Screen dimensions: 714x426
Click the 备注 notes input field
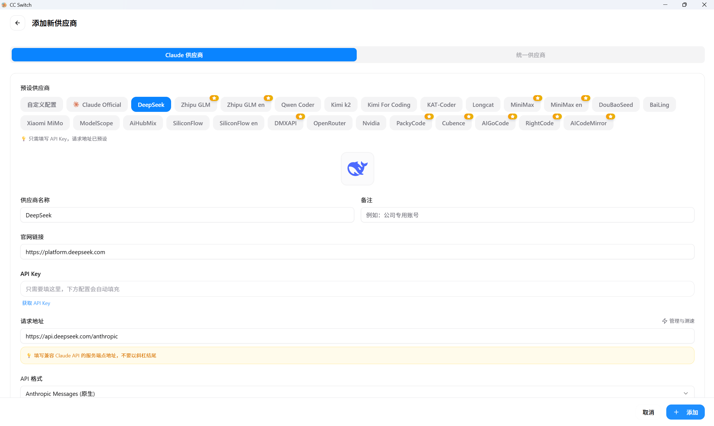[527, 215]
